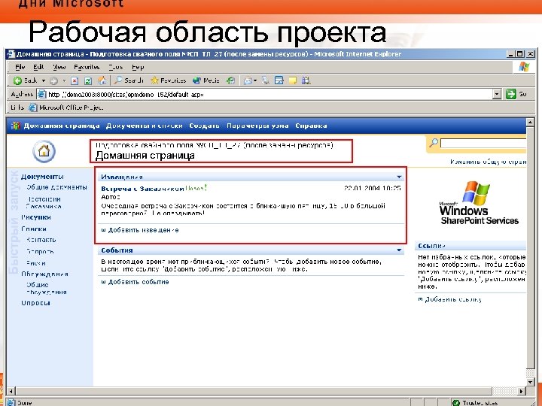Click the round SharePoint home site icon
This screenshot has width=542, height=406.
pos(44,151)
